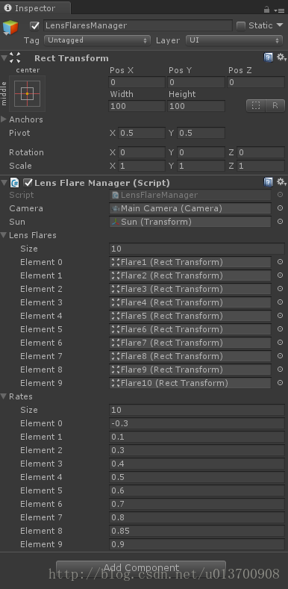Viewport: 288px width, 589px height.
Task: Toggle the Inspector lock icon
Action: [x=266, y=10]
